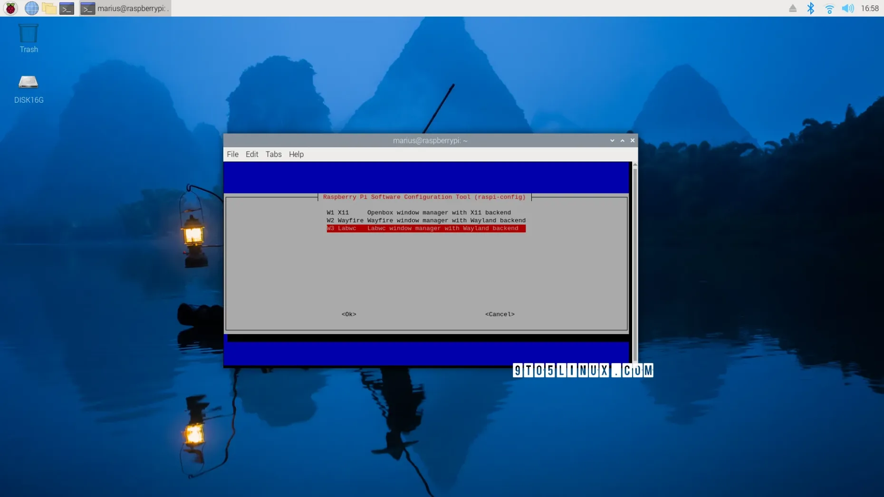This screenshot has height=497, width=884.
Task: Open the File menu in terminal
Action: point(232,154)
